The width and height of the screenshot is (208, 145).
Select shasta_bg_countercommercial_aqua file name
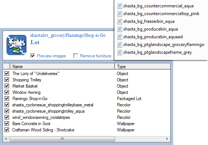coord(158,6)
